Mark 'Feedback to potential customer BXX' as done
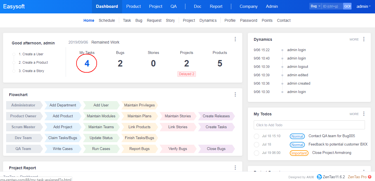Image resolution: width=375 pixels, height=181 pixels. (256, 144)
